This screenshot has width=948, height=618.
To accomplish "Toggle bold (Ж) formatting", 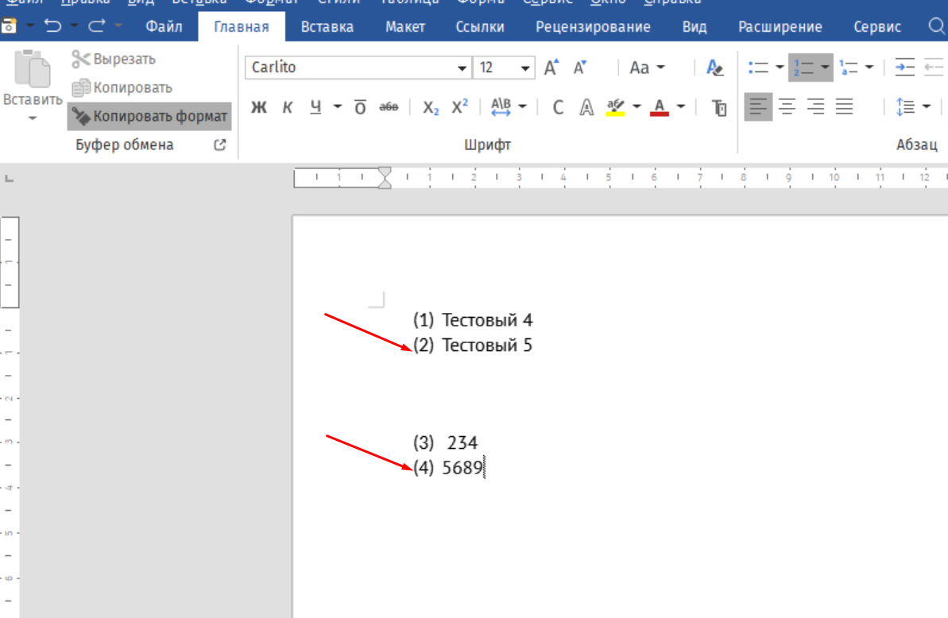I will coord(259,107).
